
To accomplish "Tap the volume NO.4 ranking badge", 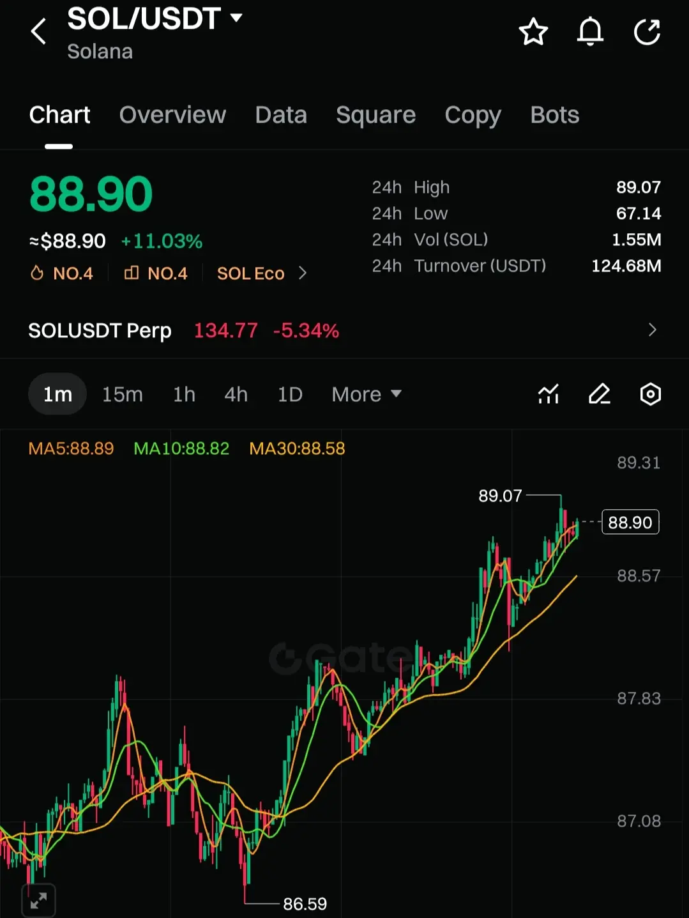I will (156, 273).
